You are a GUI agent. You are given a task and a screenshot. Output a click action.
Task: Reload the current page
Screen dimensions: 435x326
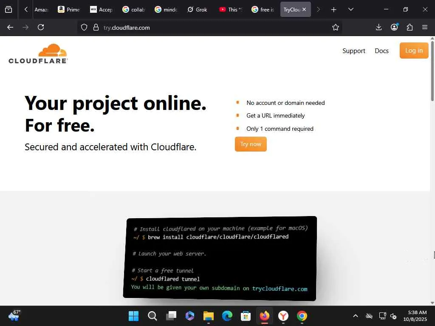click(x=41, y=27)
